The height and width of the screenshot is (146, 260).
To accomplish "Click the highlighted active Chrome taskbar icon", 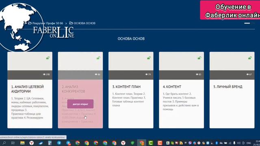I will click(x=142, y=143).
